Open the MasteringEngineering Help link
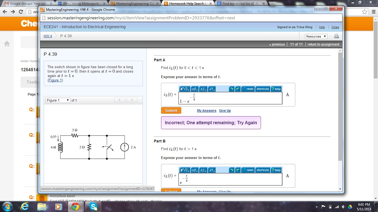 point(322,27)
